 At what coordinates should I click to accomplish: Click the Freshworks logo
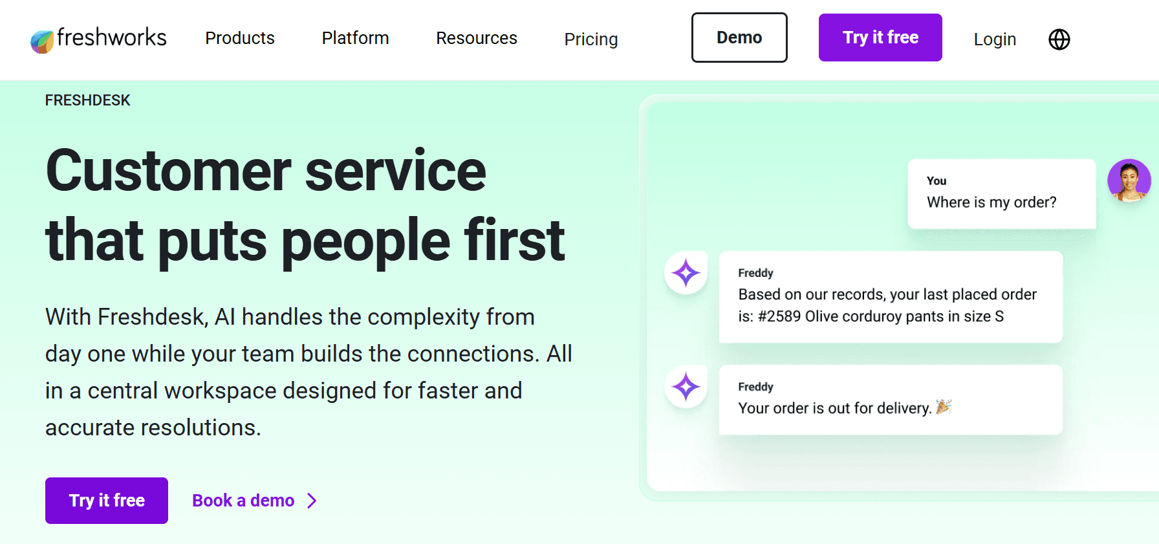(98, 39)
